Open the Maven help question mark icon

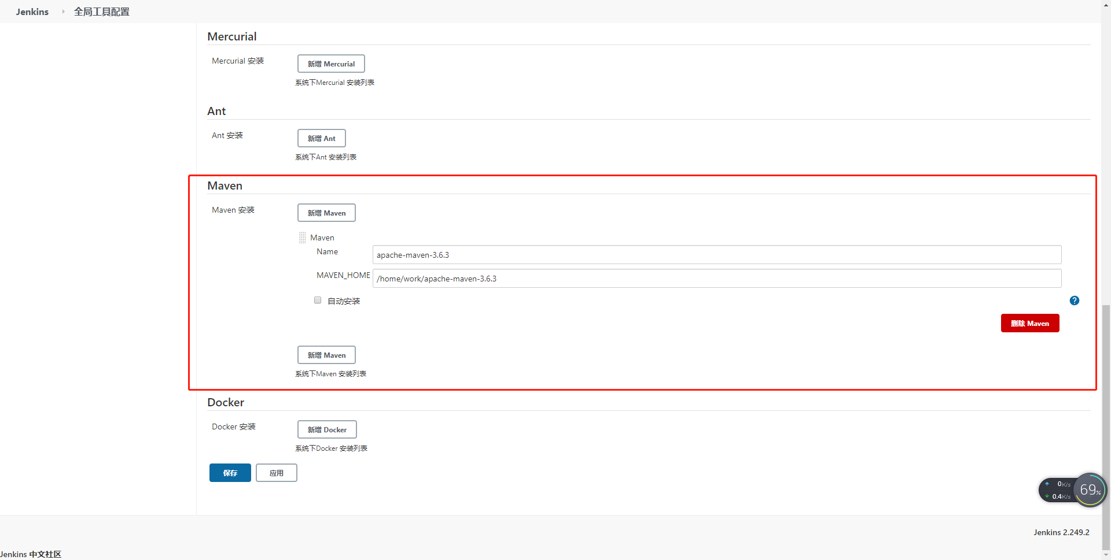coord(1075,301)
